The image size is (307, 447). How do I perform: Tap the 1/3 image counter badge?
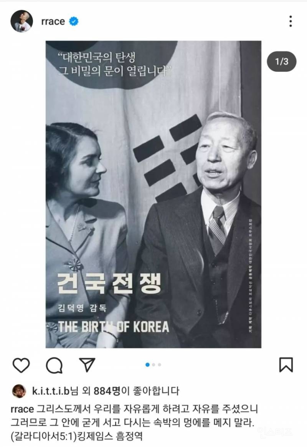coord(282,61)
